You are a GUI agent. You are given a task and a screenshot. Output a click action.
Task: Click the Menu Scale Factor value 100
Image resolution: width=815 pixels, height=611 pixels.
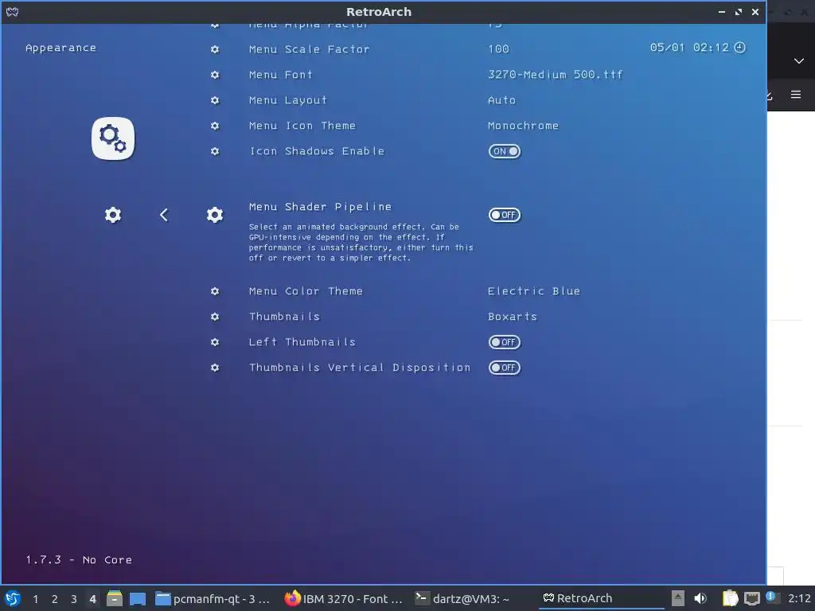click(498, 49)
